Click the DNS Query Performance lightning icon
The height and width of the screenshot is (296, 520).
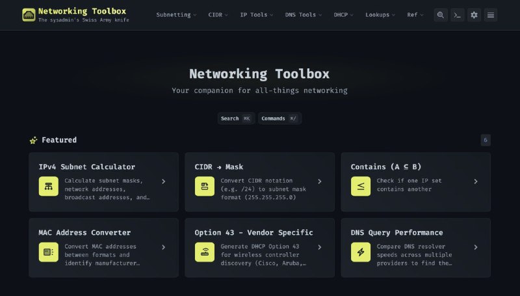point(360,252)
